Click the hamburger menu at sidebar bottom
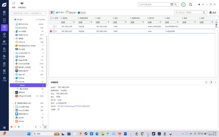Screen dimensions: 219x137 (x=4, y=128)
